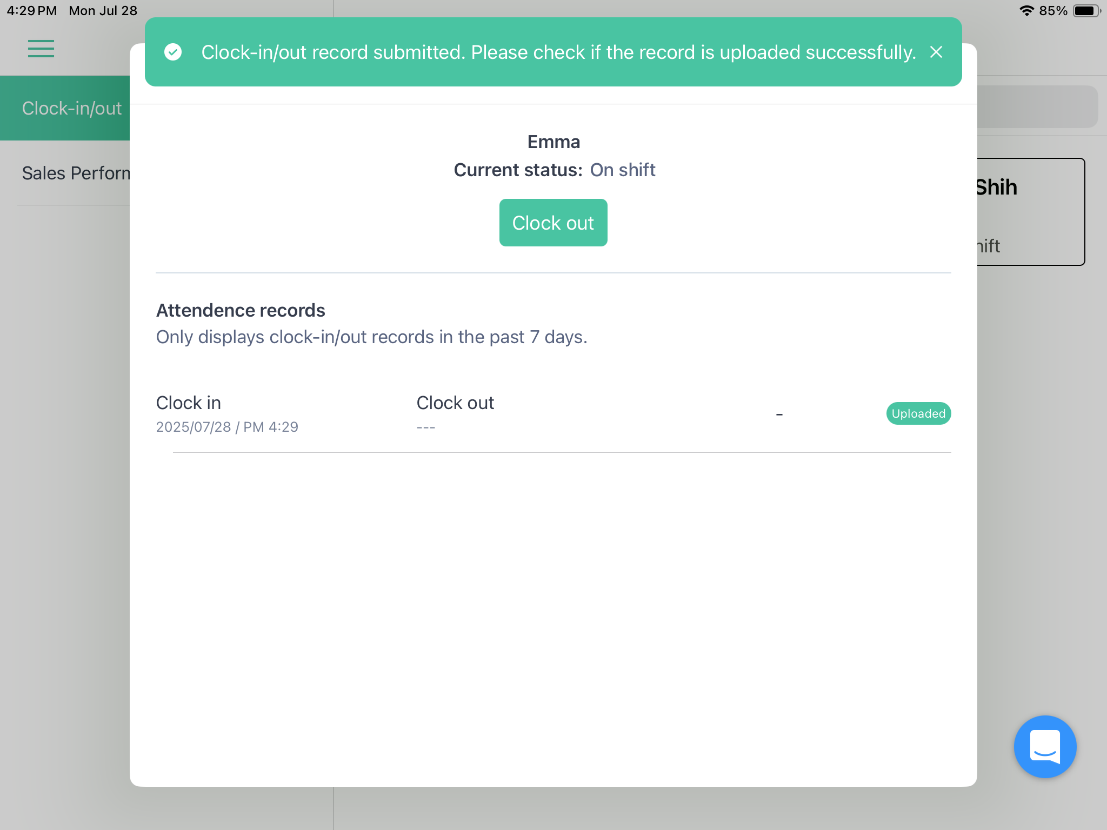Click the submitted record notification banner

pyautogui.click(x=553, y=52)
